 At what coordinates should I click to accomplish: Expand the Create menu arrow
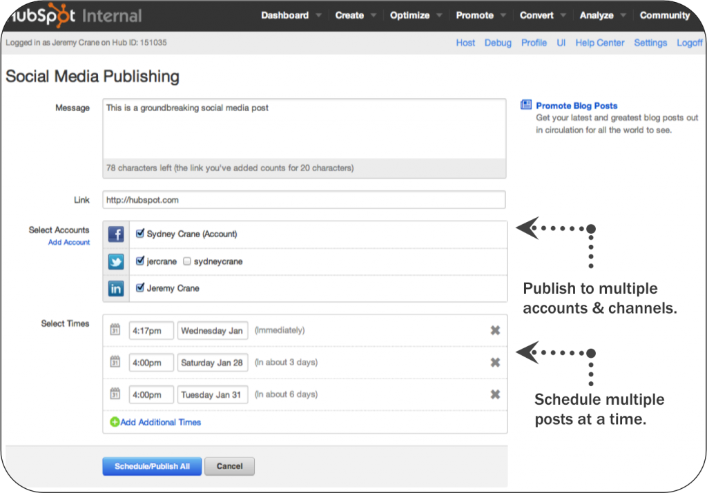374,15
